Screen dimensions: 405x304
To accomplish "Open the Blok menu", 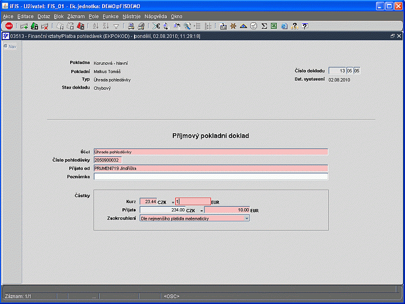I will (58, 17).
